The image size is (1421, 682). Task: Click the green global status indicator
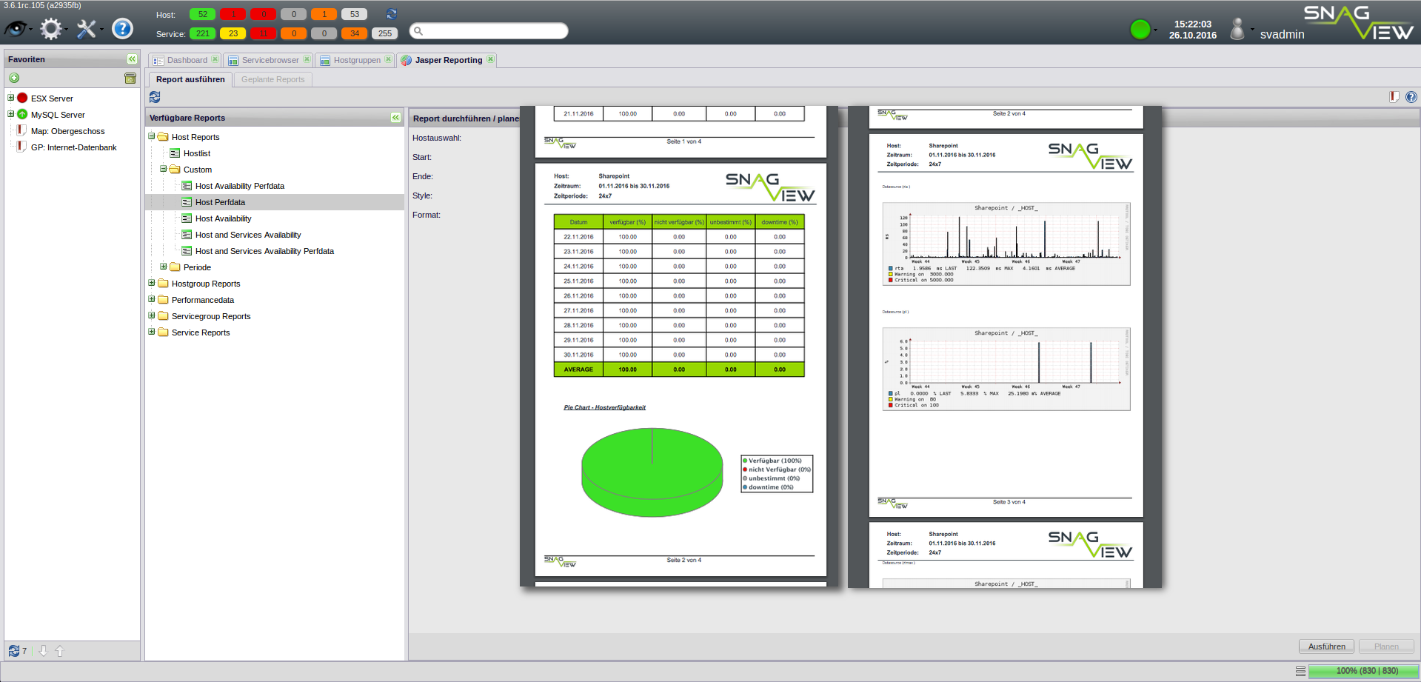(x=1140, y=30)
